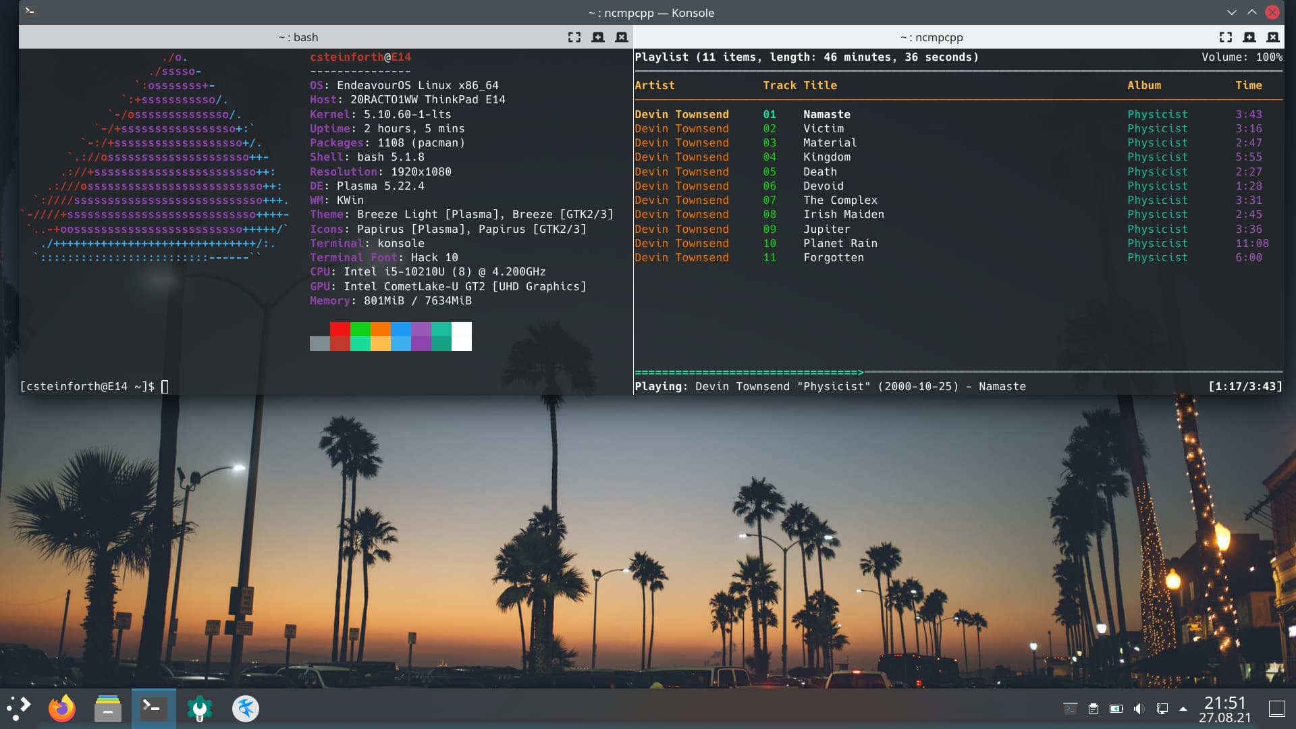1296x729 pixels.
Task: Open the file manager from the taskbar
Action: (107, 708)
